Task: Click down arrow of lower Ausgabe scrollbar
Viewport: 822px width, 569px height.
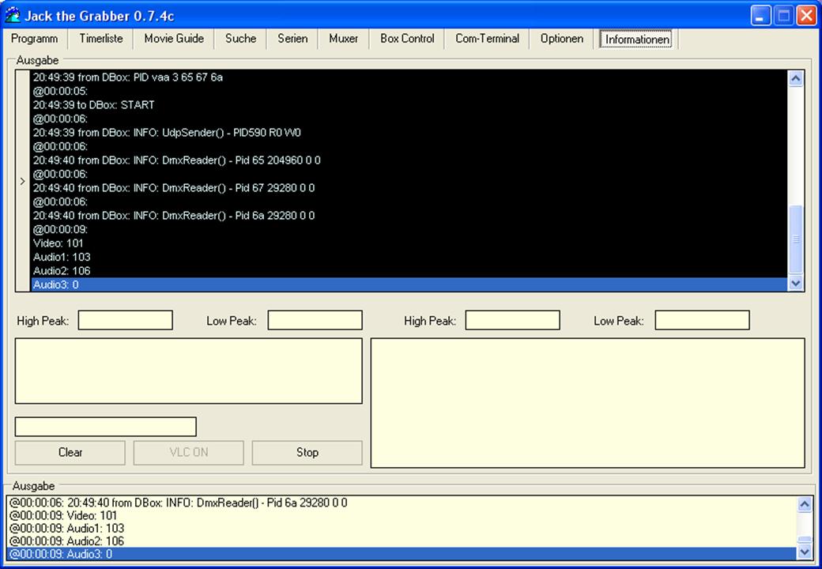Action: [x=805, y=551]
